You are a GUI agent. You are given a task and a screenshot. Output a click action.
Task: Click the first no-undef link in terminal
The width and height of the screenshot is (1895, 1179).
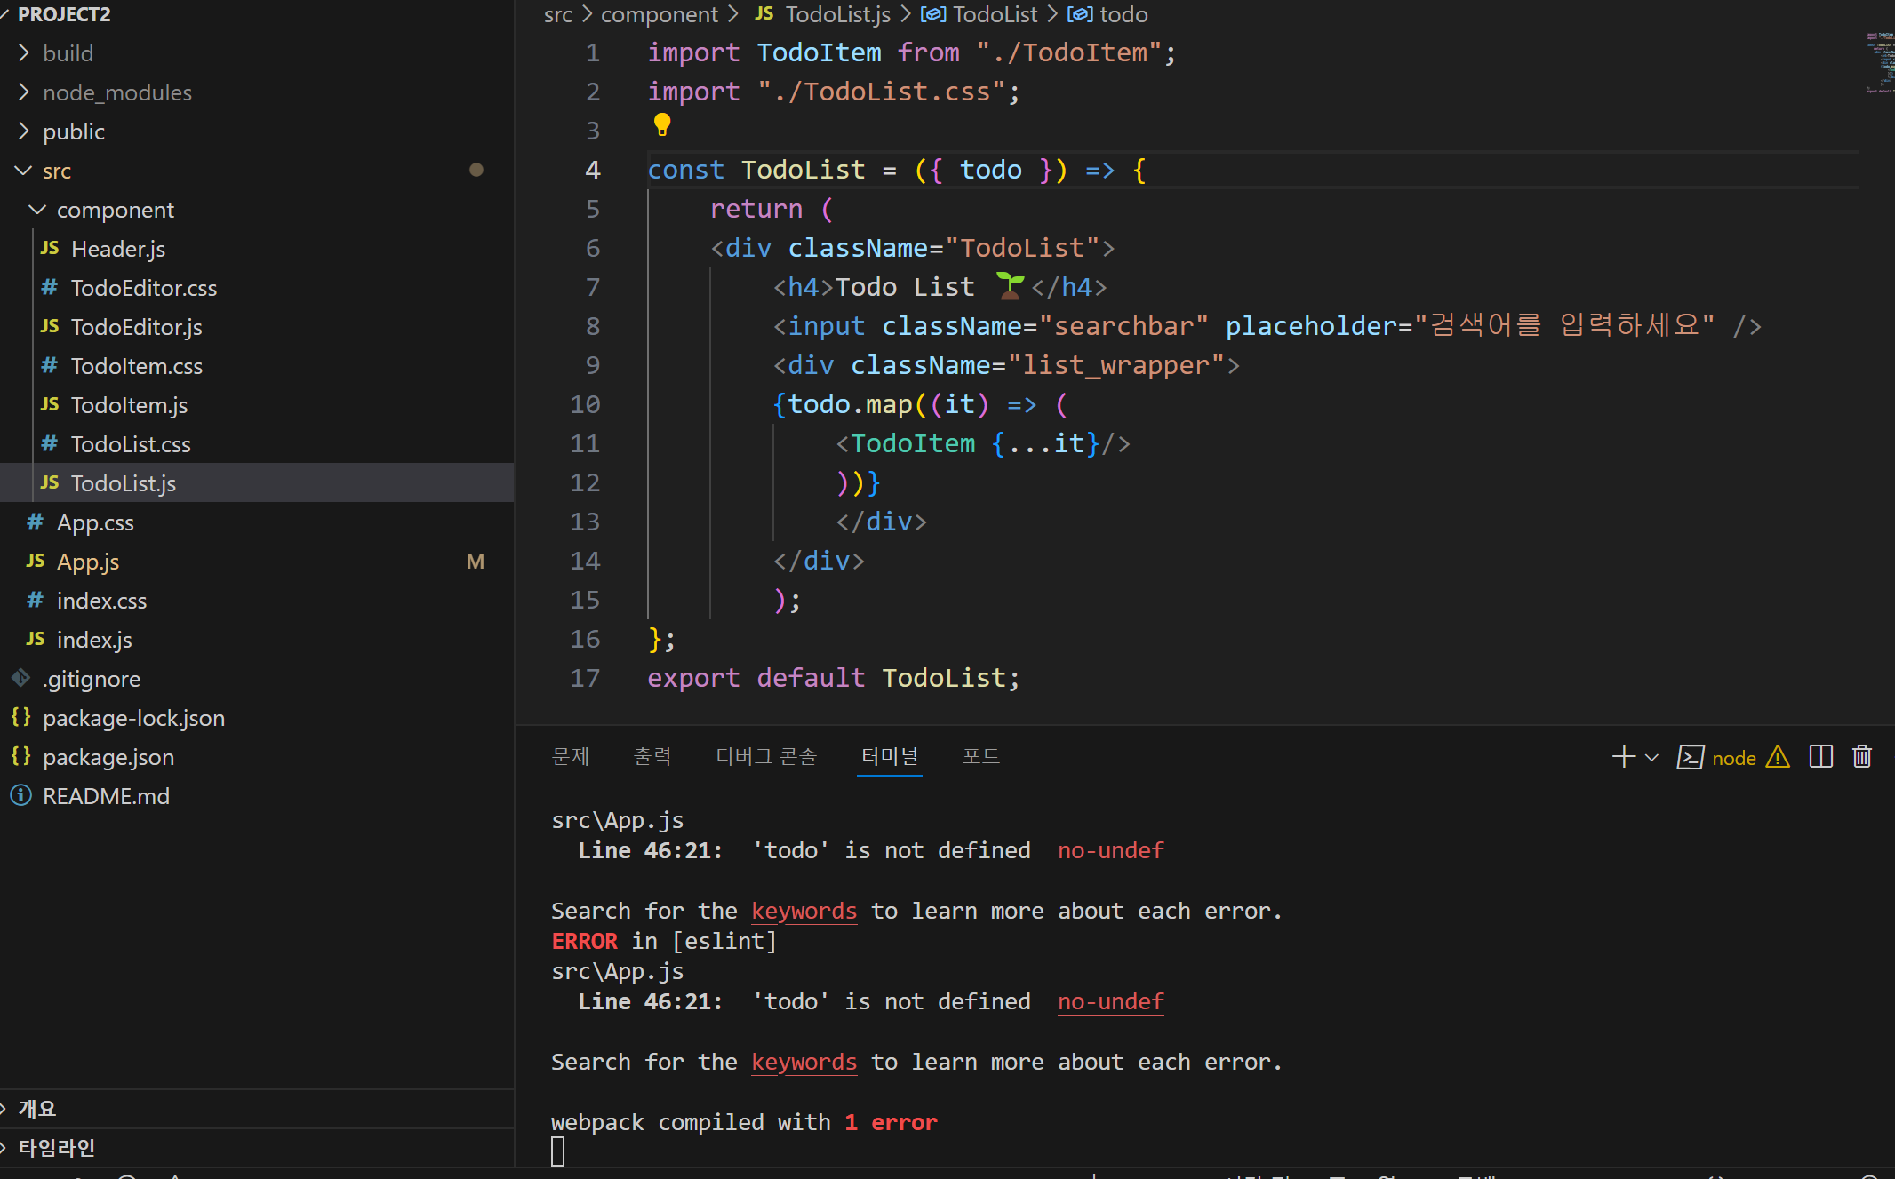pos(1110,850)
